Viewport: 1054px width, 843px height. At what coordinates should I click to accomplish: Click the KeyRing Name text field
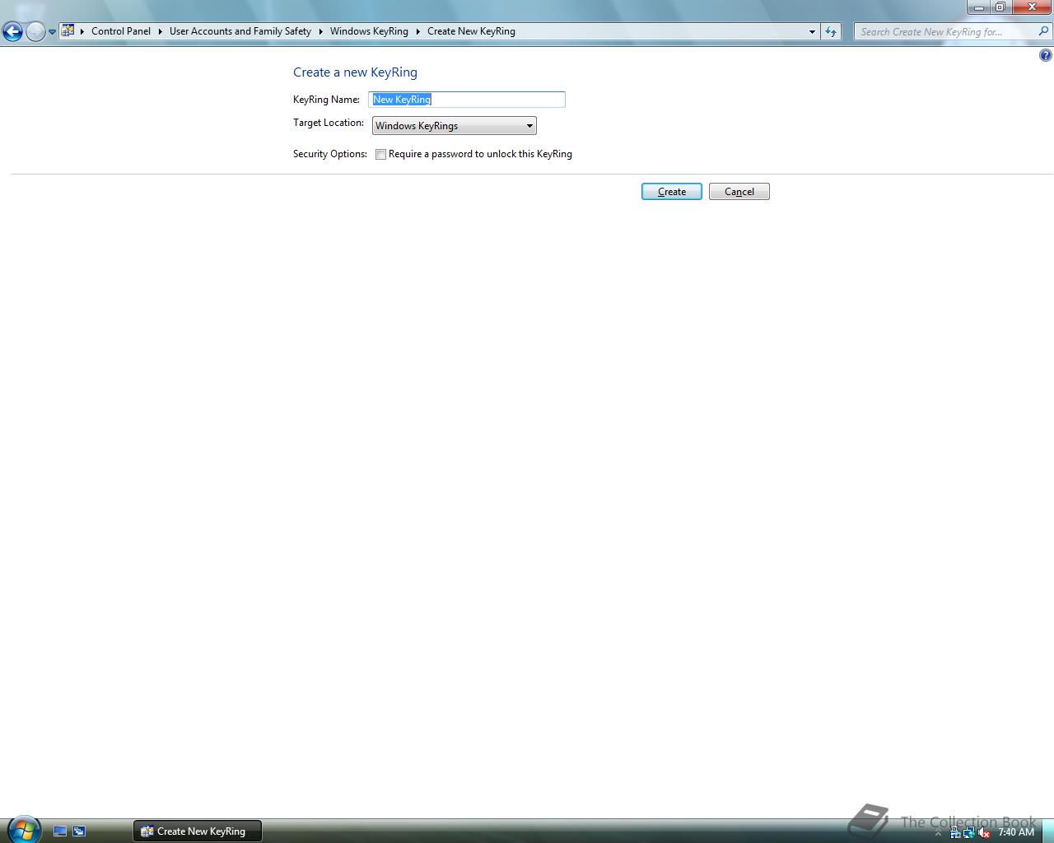coord(467,100)
